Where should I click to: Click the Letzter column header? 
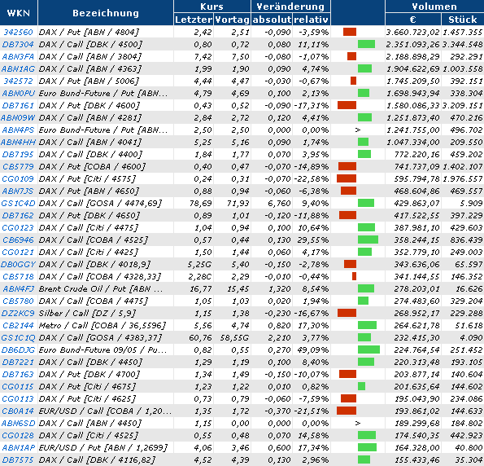tap(194, 20)
